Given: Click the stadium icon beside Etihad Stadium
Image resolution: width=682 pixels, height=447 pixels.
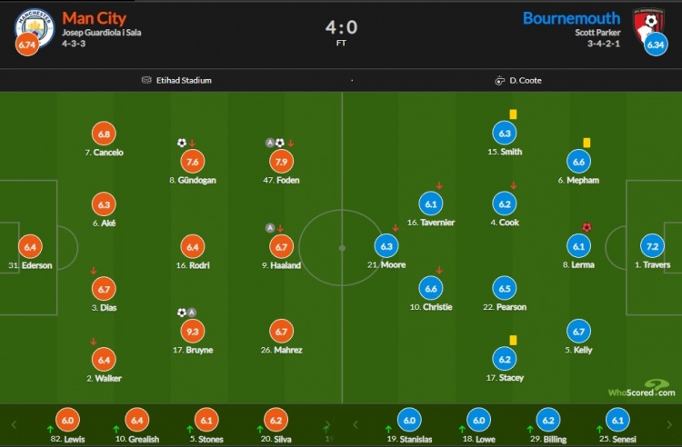Looking at the screenshot, I should (x=146, y=80).
